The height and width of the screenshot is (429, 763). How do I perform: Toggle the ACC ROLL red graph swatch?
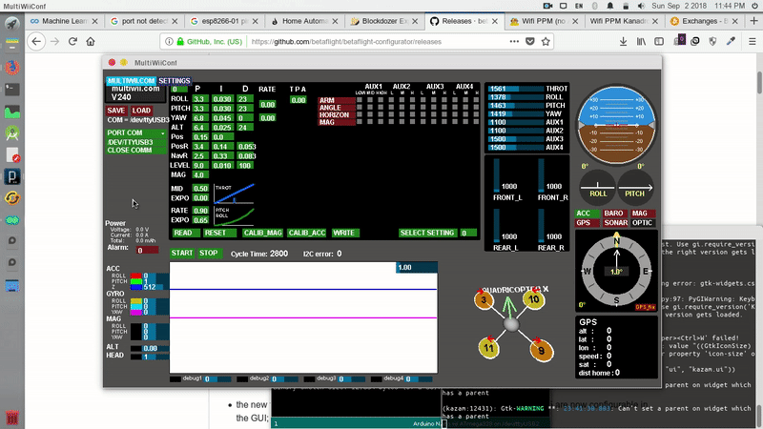(x=135, y=276)
